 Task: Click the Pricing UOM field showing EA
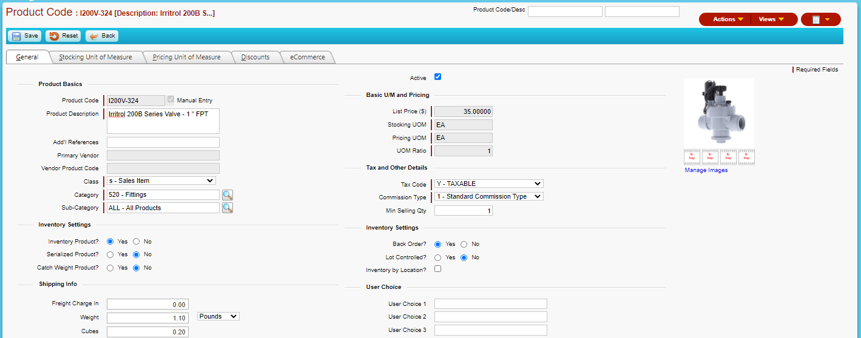coord(464,138)
